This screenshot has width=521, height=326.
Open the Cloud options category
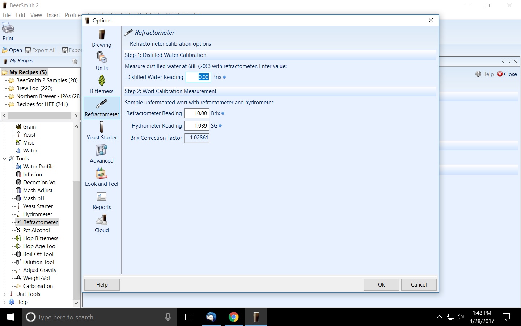(102, 223)
